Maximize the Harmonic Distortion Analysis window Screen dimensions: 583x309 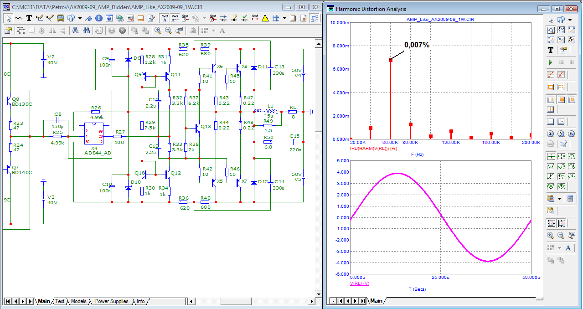557,9
